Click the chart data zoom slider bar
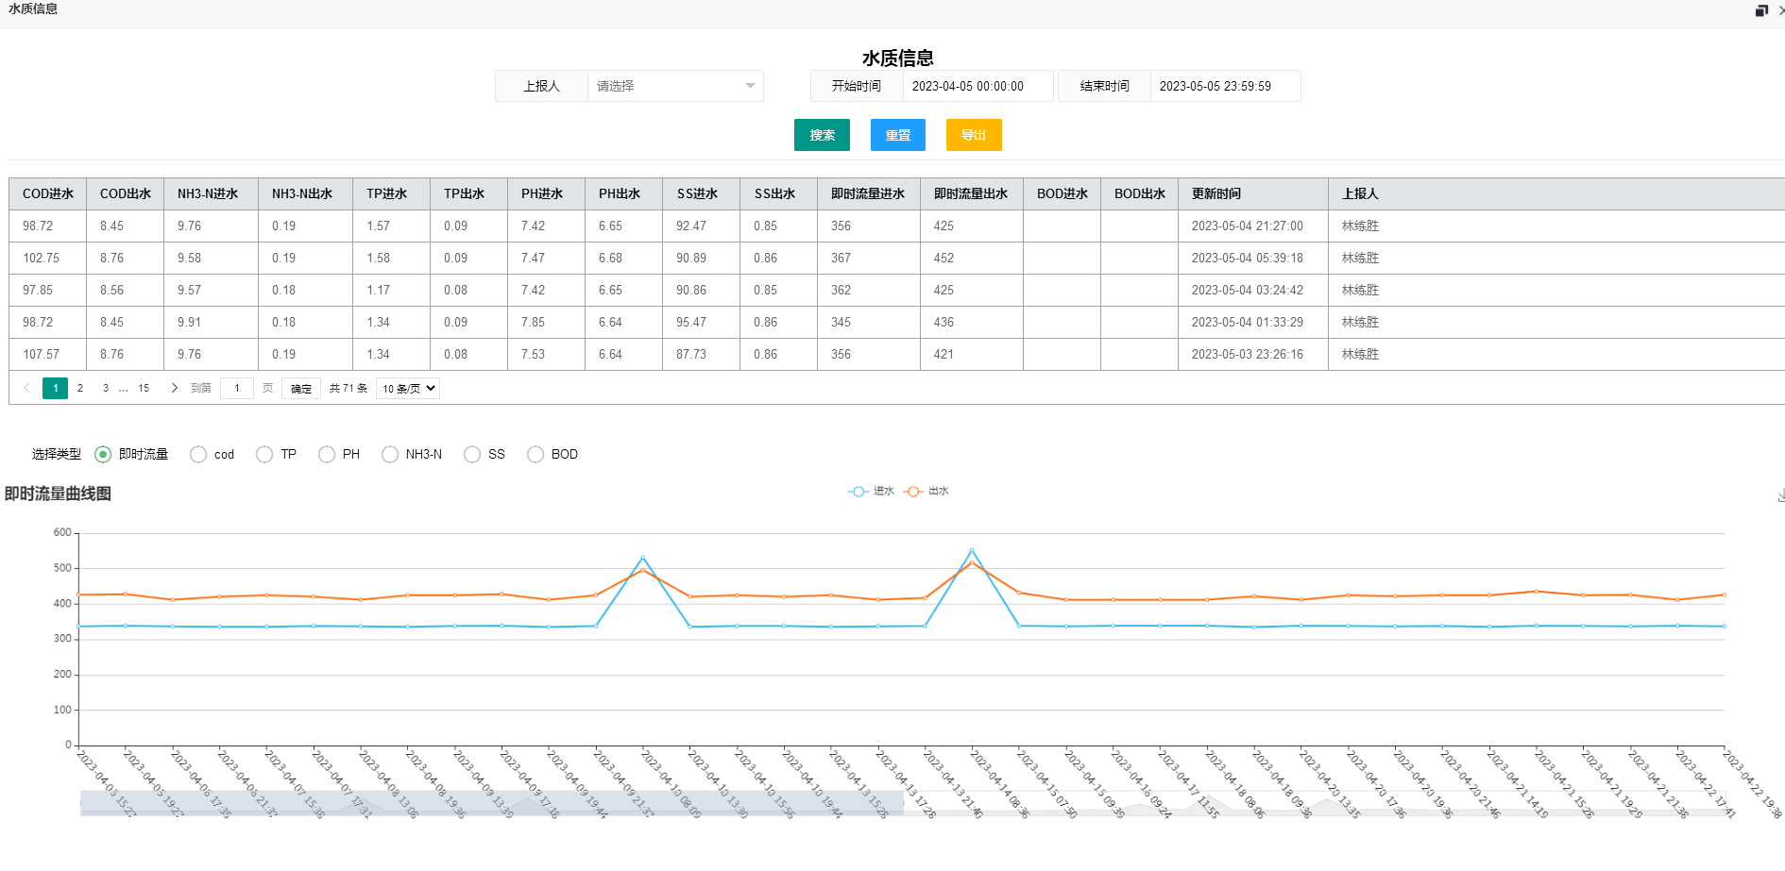 pyautogui.click(x=491, y=803)
